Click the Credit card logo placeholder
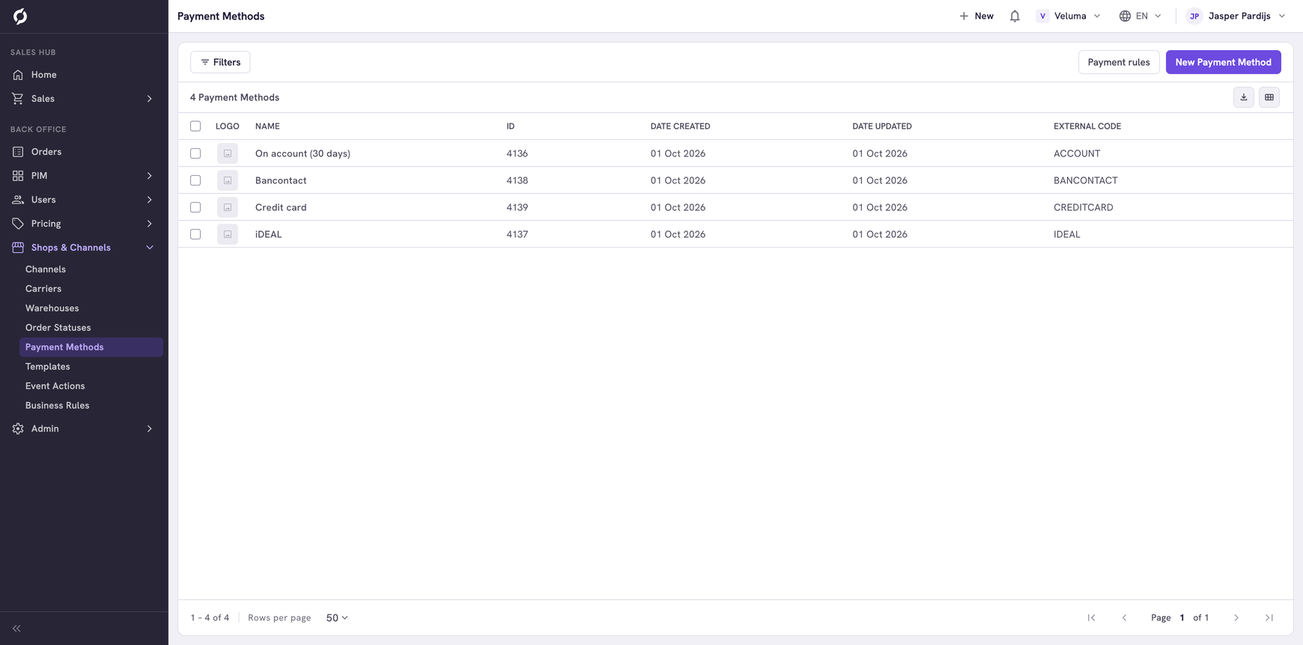Viewport: 1303px width, 645px height. [x=228, y=207]
